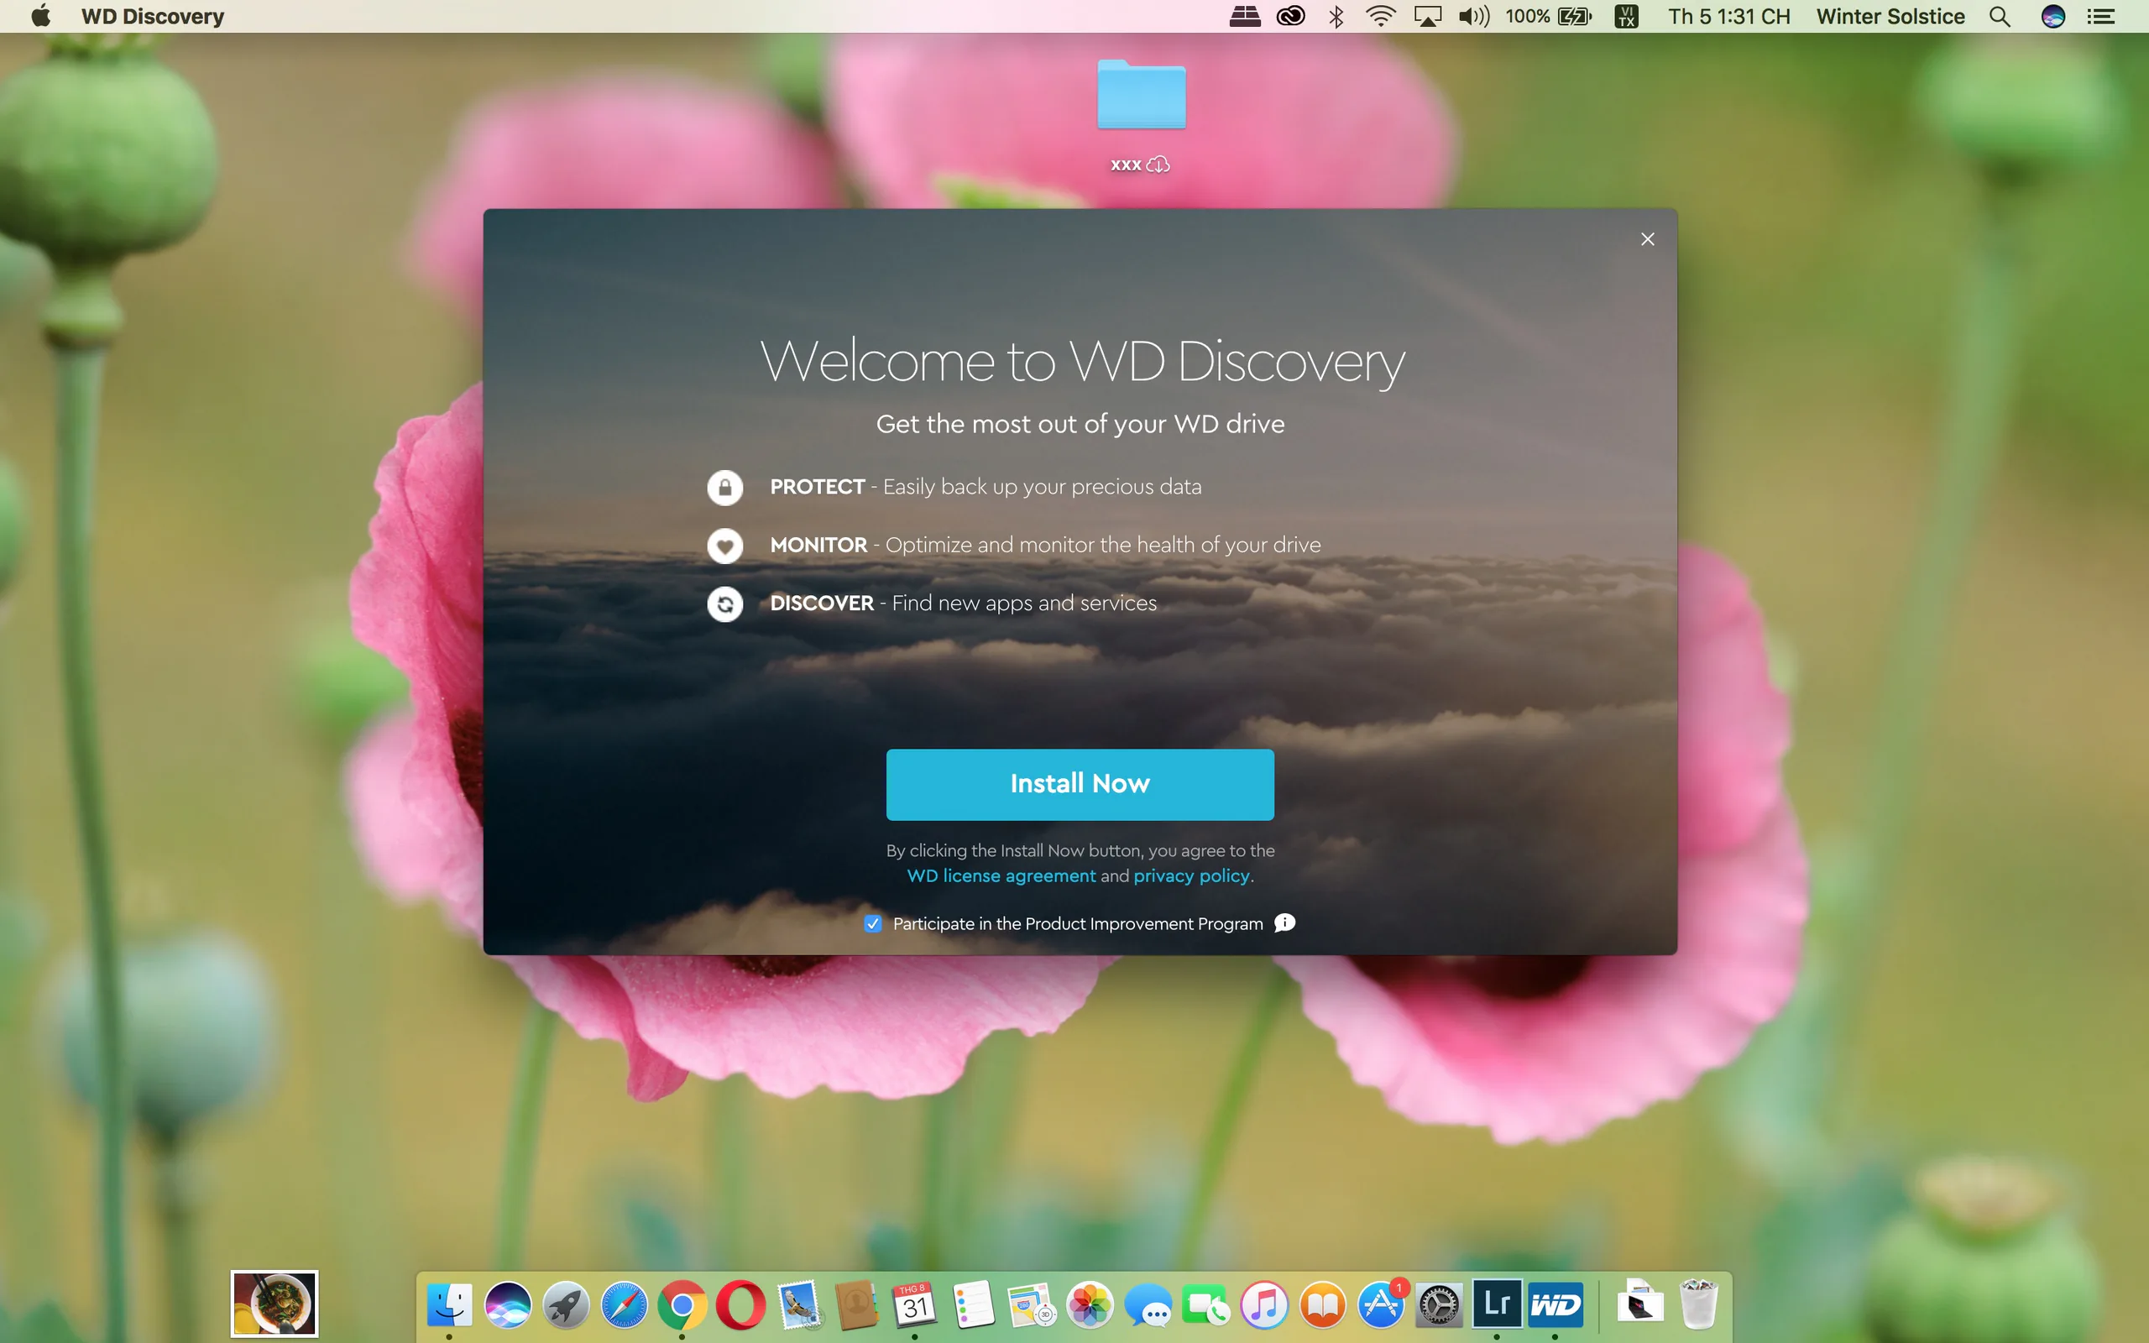Image resolution: width=2149 pixels, height=1343 pixels.
Task: Open Bluetooth menu in the menu bar
Action: click(1336, 16)
